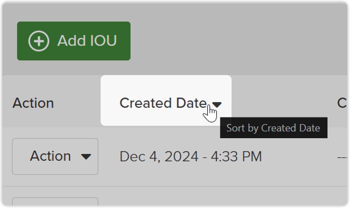Click the word "Action" inside first-row dropdown
The width and height of the screenshot is (350, 208).
pos(50,156)
